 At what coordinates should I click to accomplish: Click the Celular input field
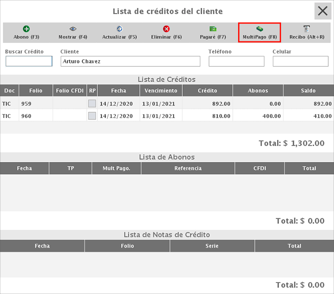click(x=301, y=62)
